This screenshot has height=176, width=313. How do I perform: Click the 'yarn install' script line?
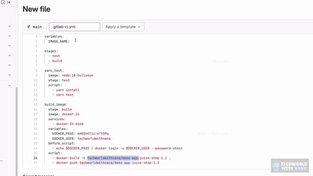pyautogui.click(x=66, y=90)
